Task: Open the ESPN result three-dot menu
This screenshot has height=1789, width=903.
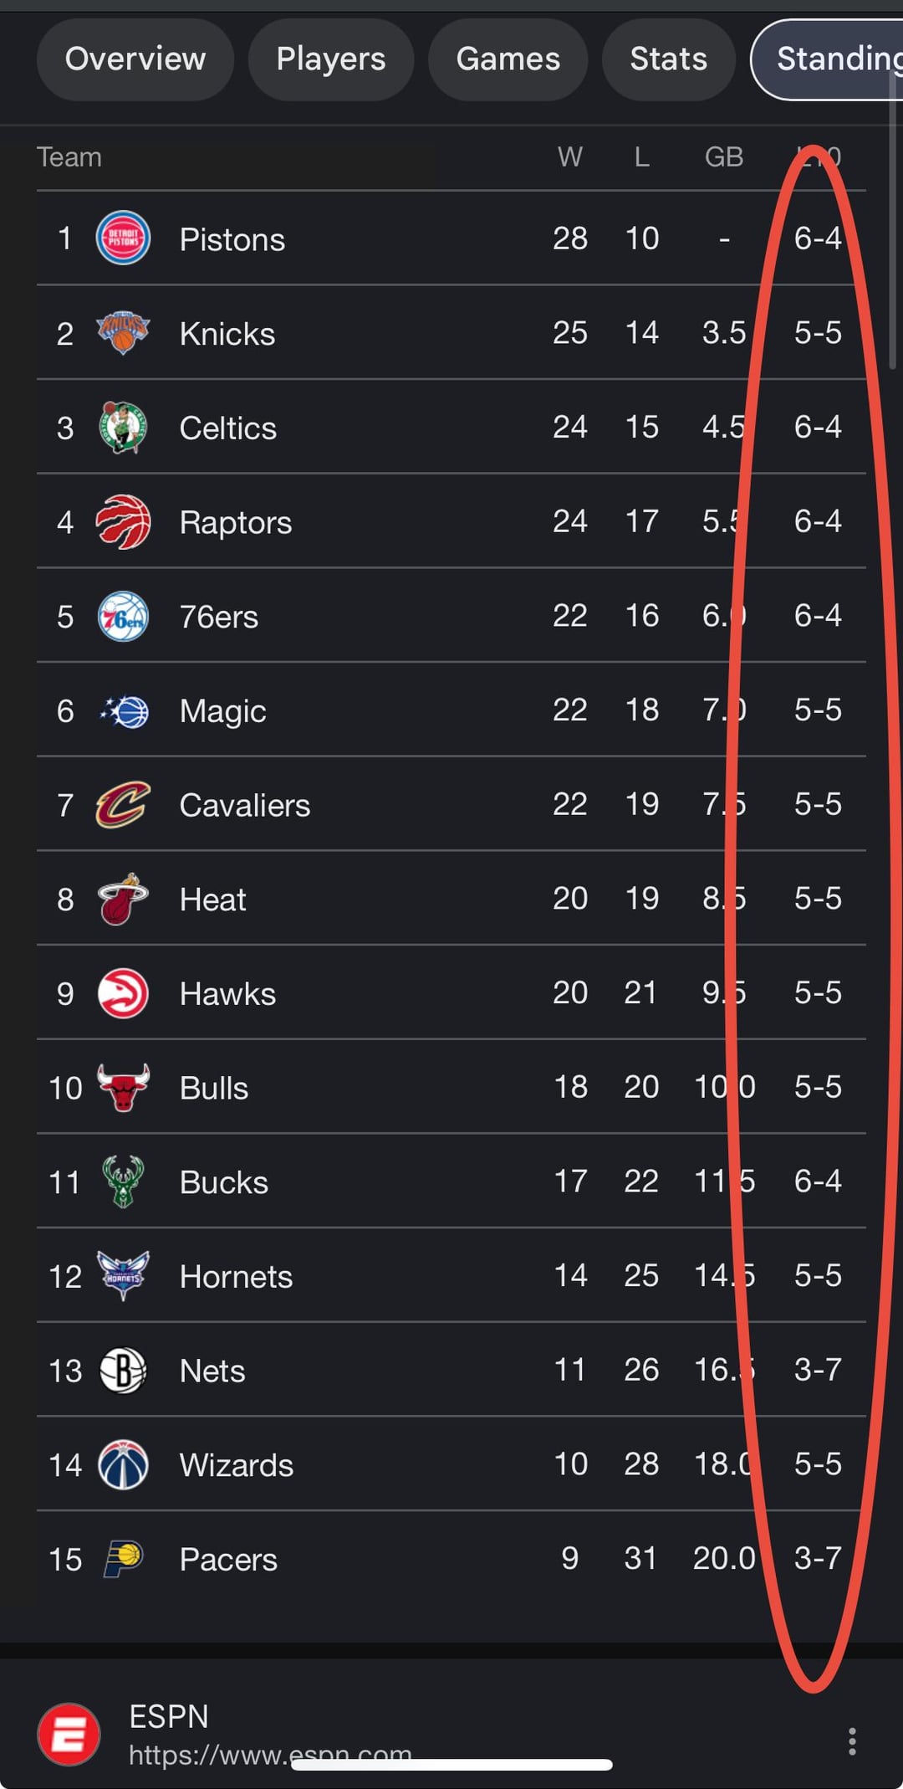Action: click(851, 1741)
